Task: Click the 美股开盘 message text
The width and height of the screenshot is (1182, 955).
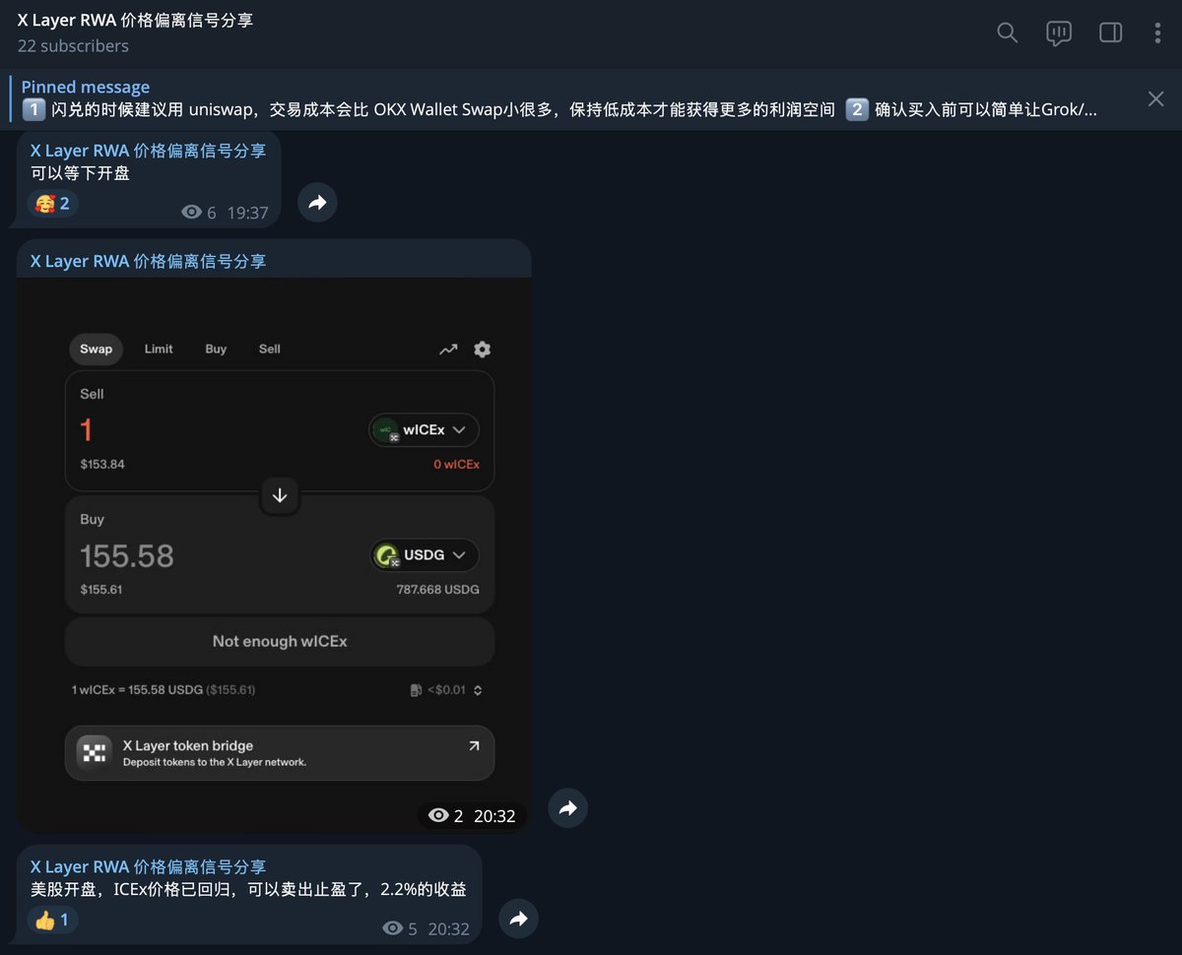Action: pos(248,890)
